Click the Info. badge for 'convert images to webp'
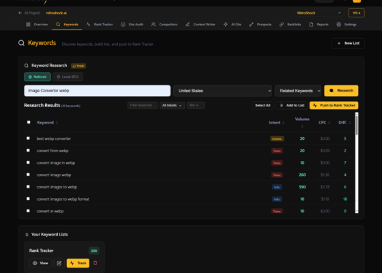The image size is (382, 273). click(x=277, y=187)
